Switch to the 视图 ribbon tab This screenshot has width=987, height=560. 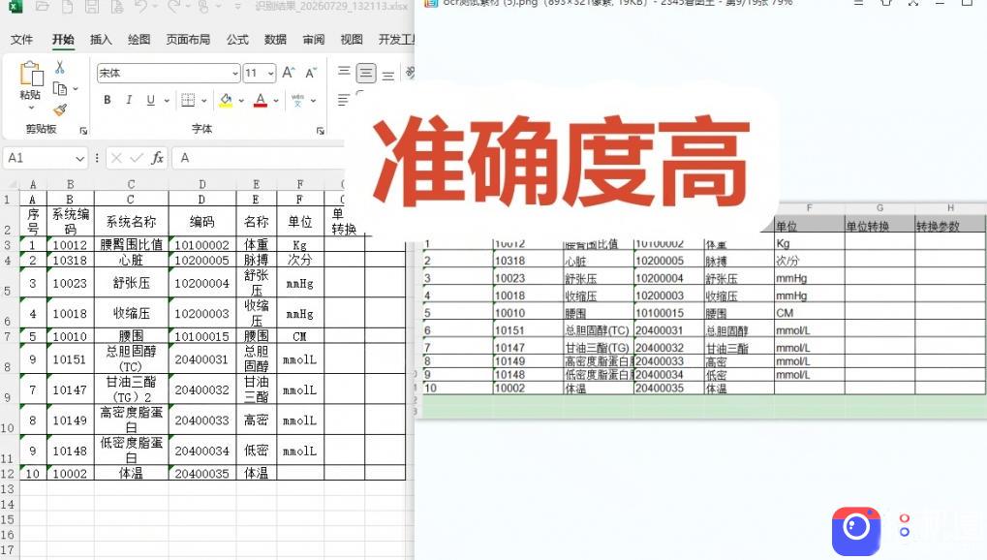[x=352, y=40]
